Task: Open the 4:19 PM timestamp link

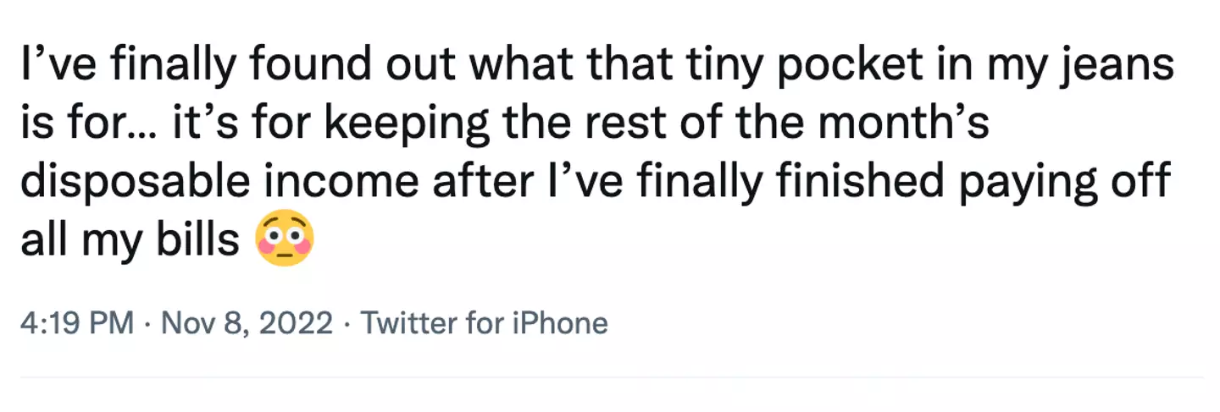Action: [76, 324]
